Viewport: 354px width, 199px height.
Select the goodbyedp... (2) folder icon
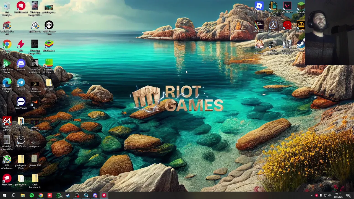(21, 181)
